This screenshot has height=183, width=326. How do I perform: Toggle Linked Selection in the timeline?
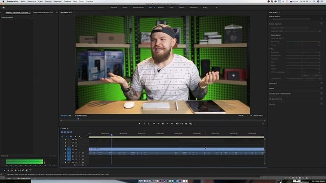71,137
